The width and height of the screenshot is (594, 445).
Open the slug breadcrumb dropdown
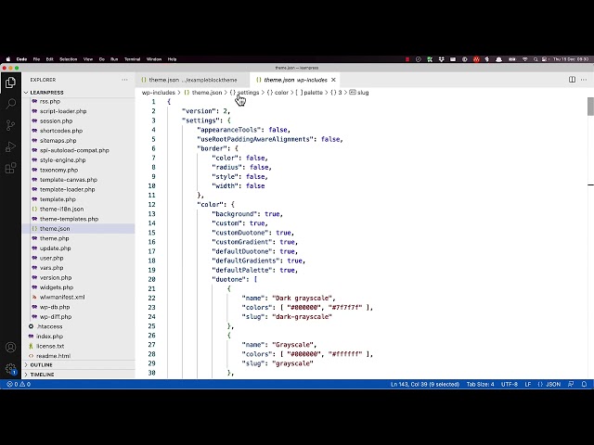point(359,93)
